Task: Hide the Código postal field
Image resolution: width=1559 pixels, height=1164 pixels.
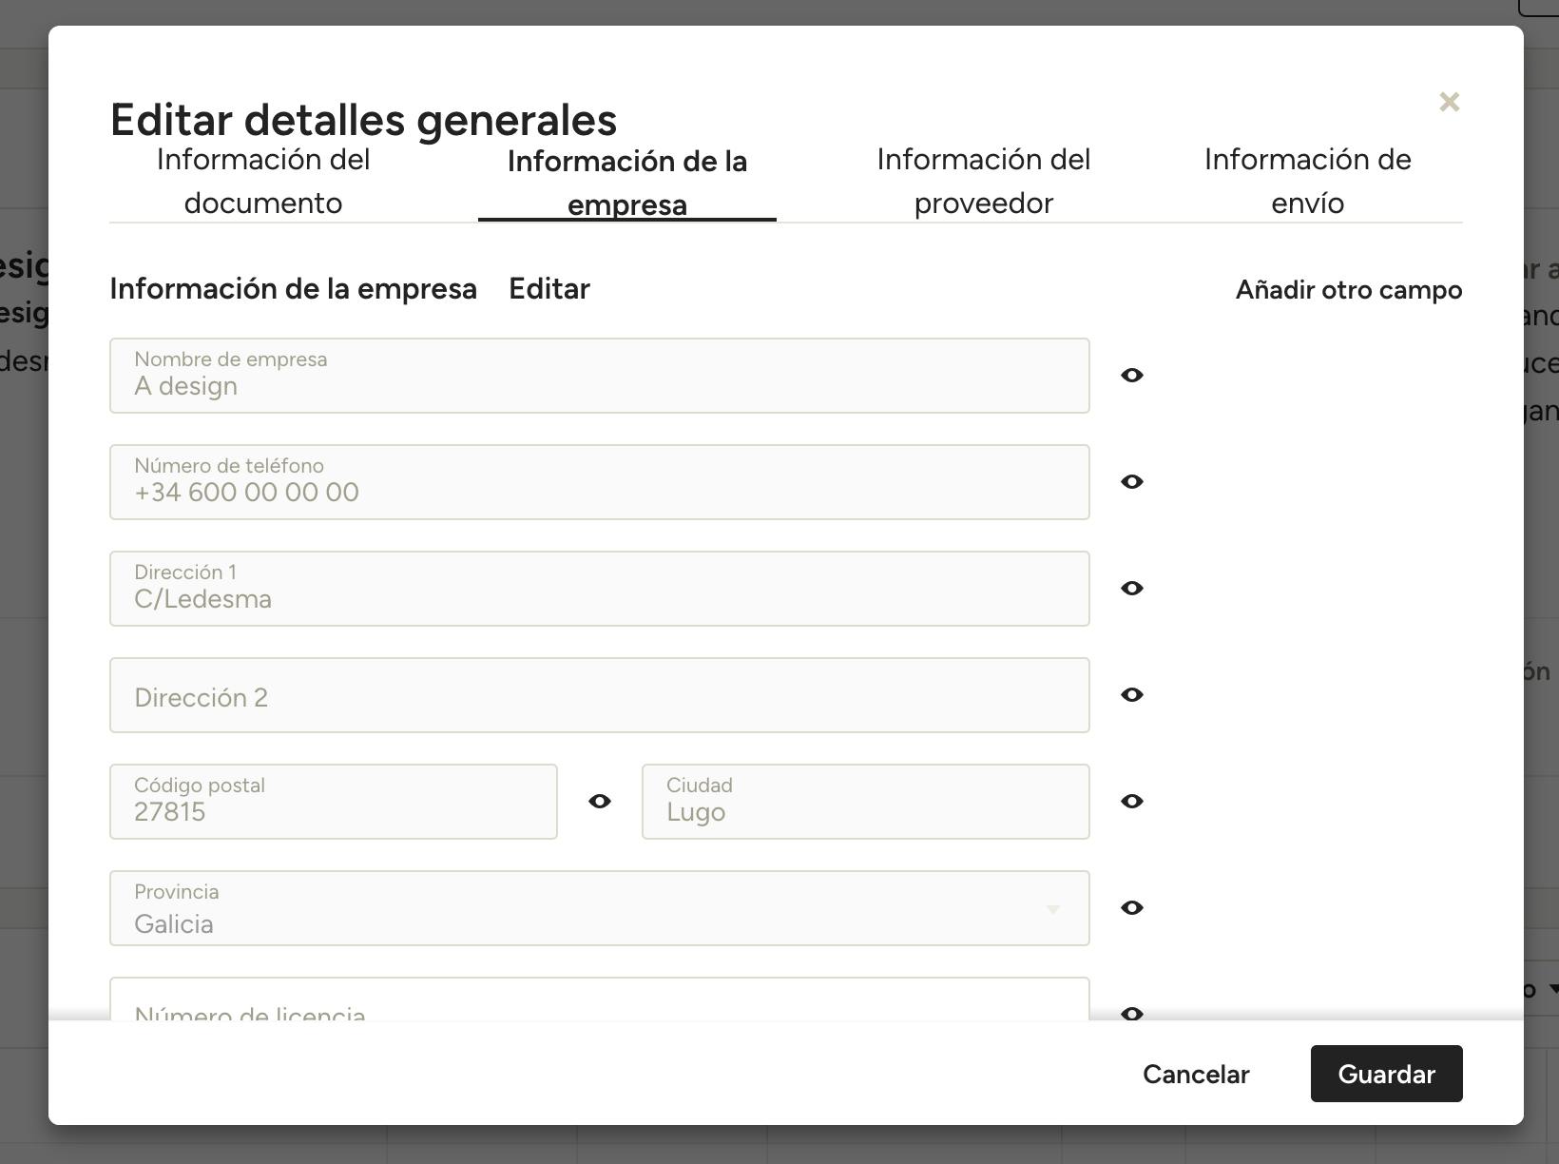Action: coord(599,802)
